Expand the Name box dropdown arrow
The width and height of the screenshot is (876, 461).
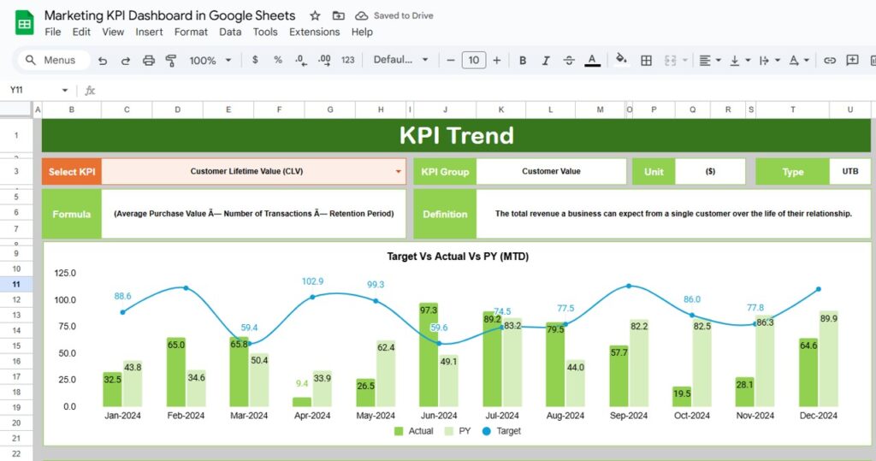[x=65, y=90]
